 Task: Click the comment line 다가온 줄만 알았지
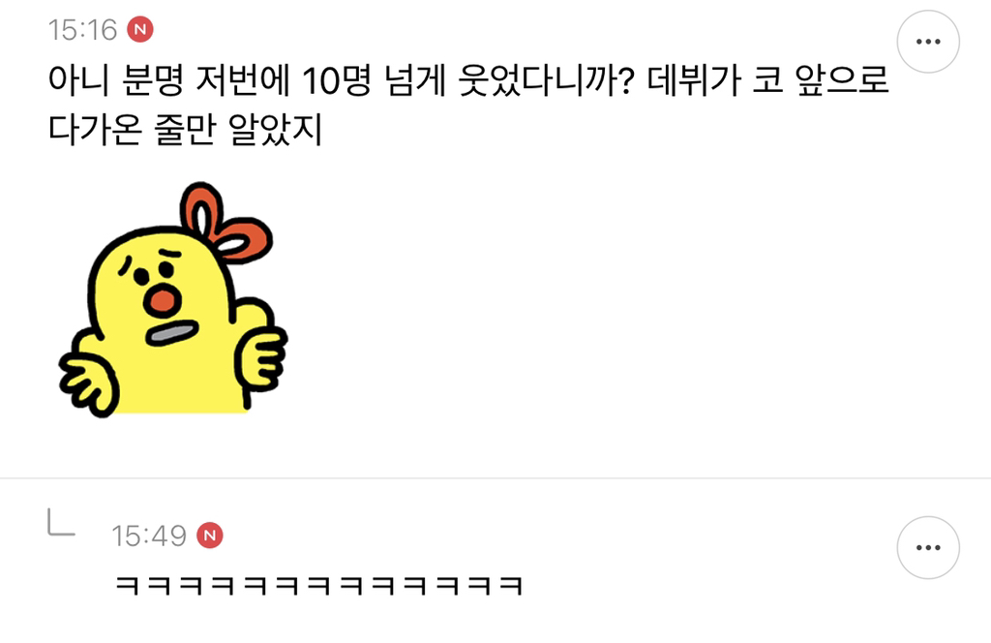pyautogui.click(x=186, y=130)
